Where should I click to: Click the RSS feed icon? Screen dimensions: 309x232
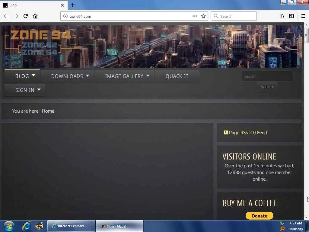(x=226, y=132)
